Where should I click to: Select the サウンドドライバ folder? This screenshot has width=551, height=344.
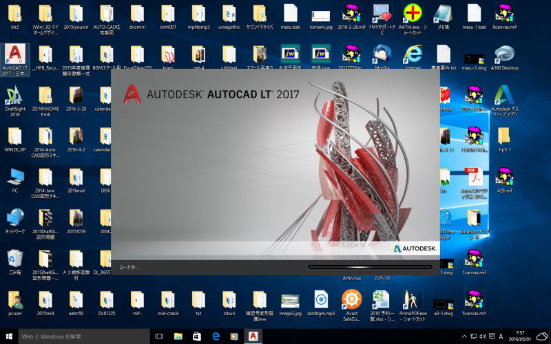260,17
